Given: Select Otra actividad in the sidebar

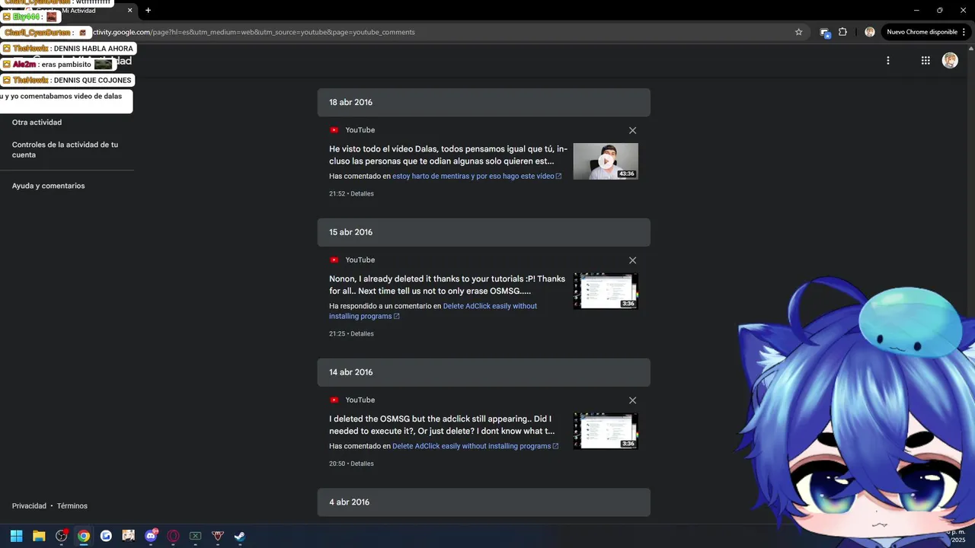Looking at the screenshot, I should pyautogui.click(x=37, y=122).
